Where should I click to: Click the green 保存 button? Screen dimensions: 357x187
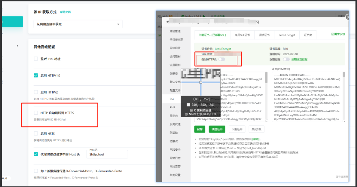(x=200, y=129)
